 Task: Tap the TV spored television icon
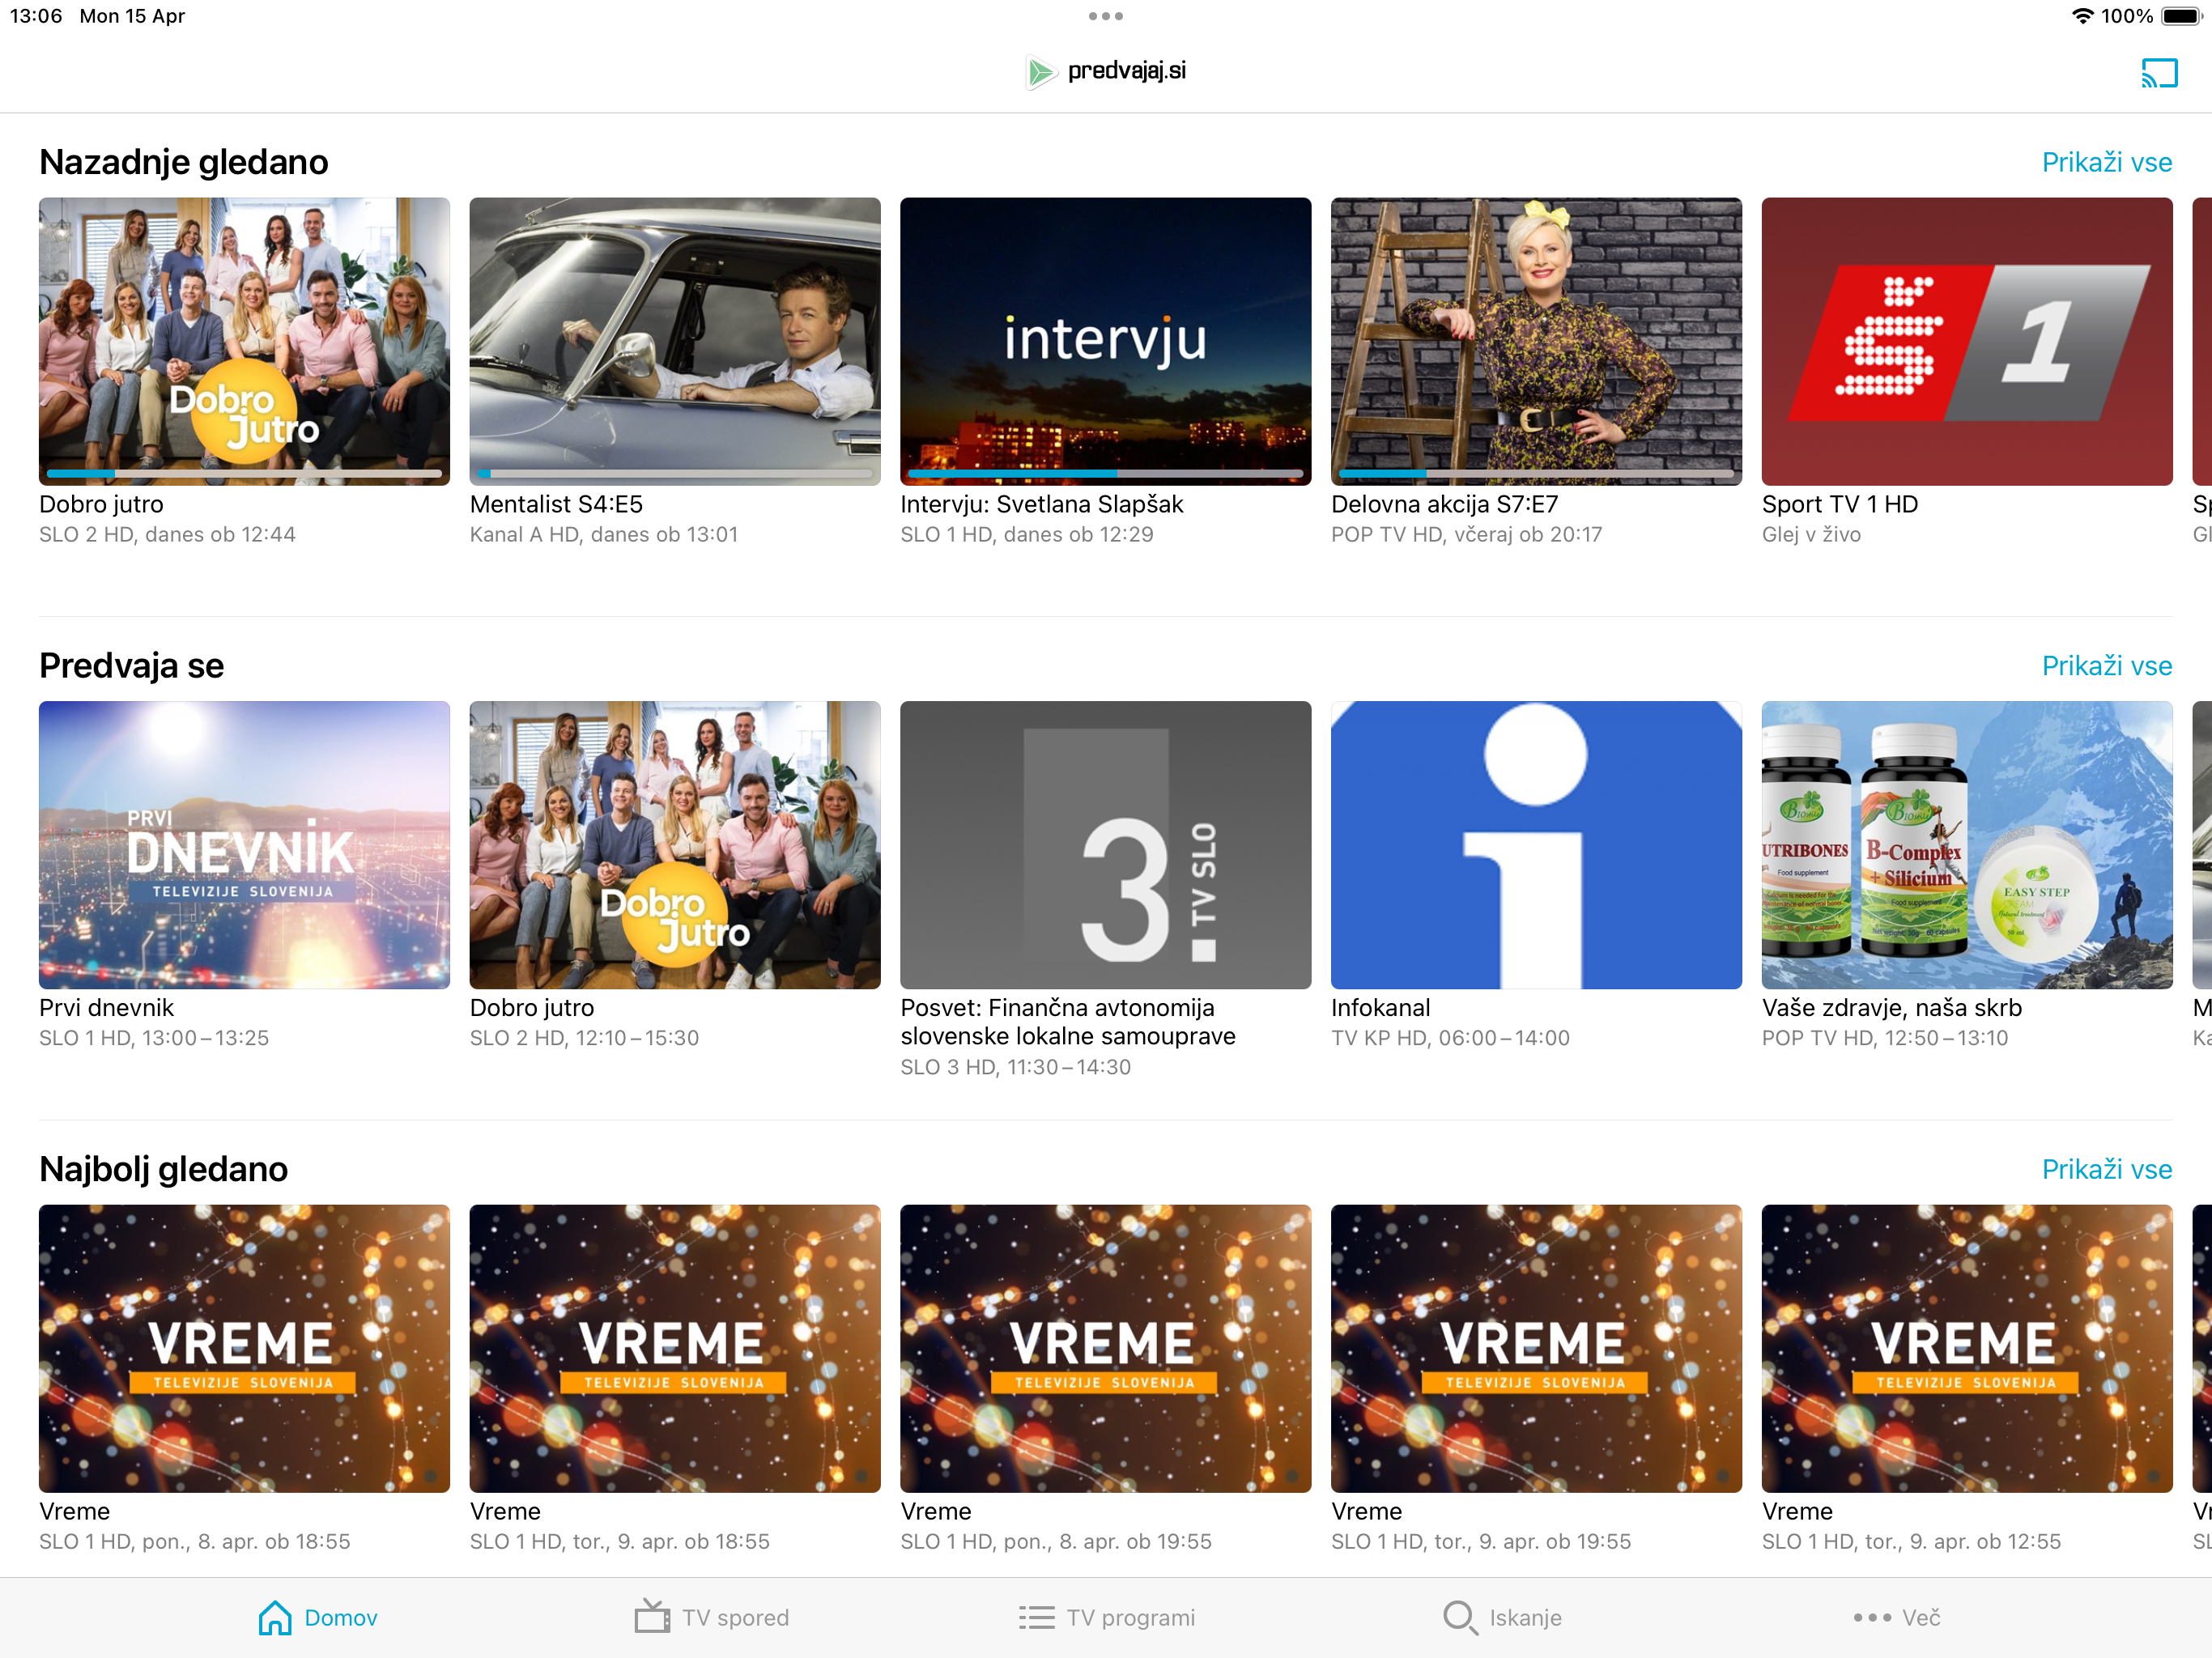tap(652, 1617)
